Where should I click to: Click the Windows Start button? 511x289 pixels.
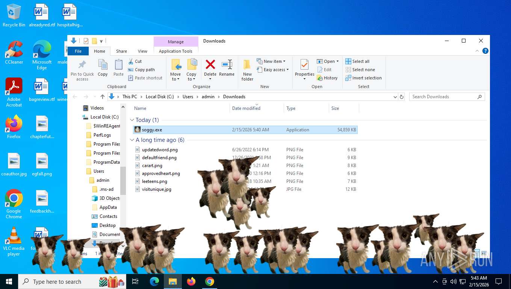point(9,281)
